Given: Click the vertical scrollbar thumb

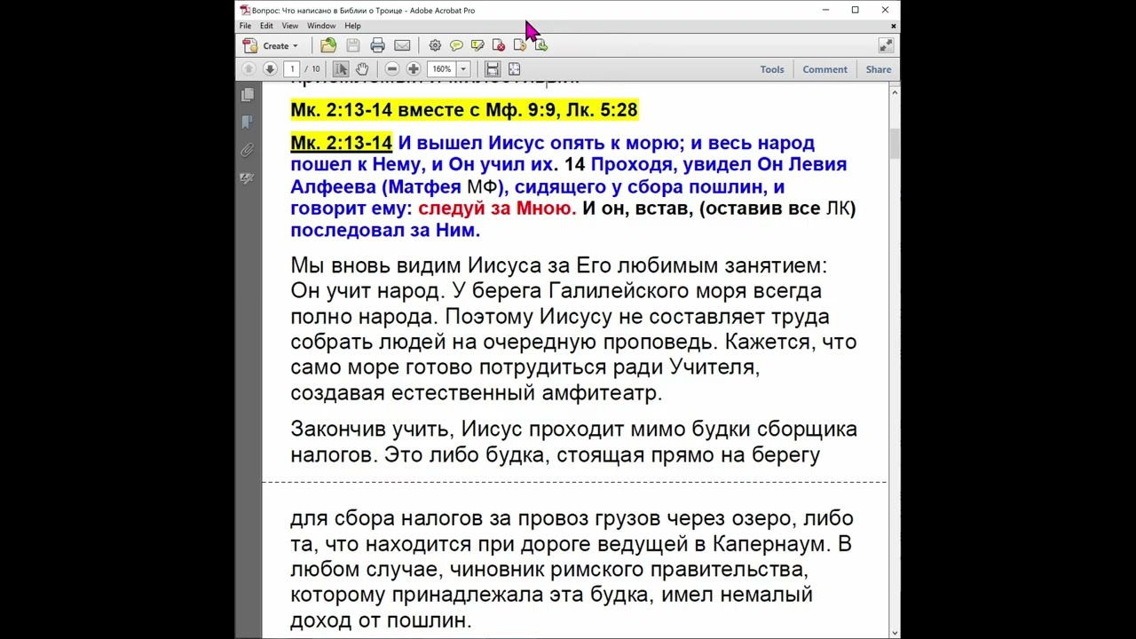Looking at the screenshot, I should (x=895, y=144).
